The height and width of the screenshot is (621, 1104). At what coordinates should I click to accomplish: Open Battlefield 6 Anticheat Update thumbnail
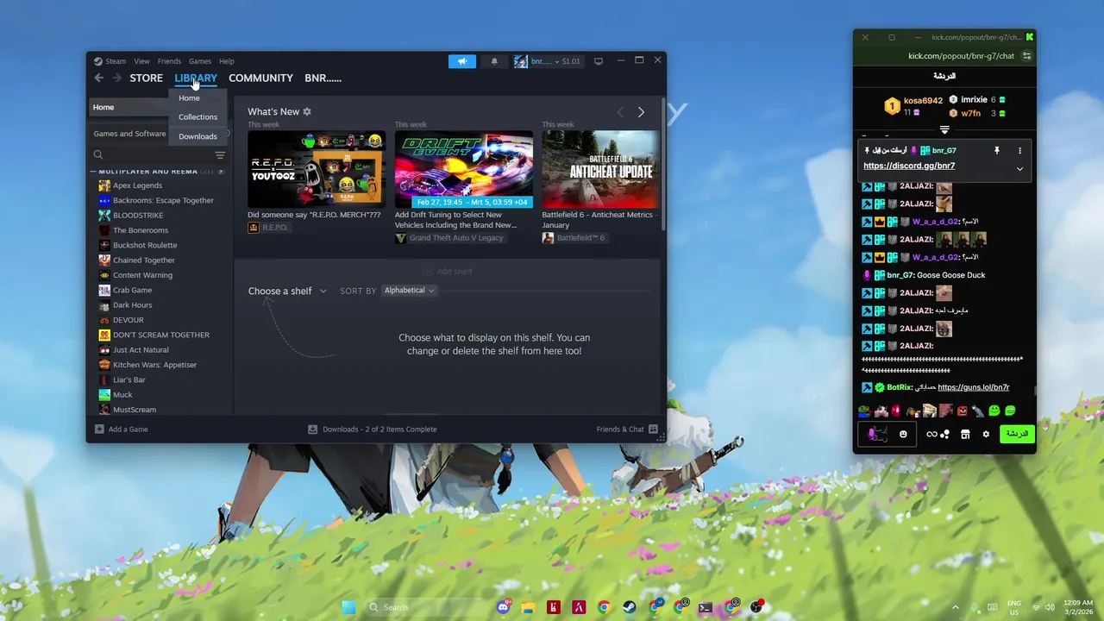600,169
